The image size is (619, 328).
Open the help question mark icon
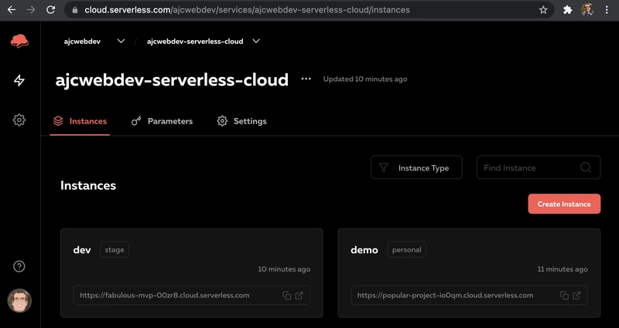tap(19, 266)
